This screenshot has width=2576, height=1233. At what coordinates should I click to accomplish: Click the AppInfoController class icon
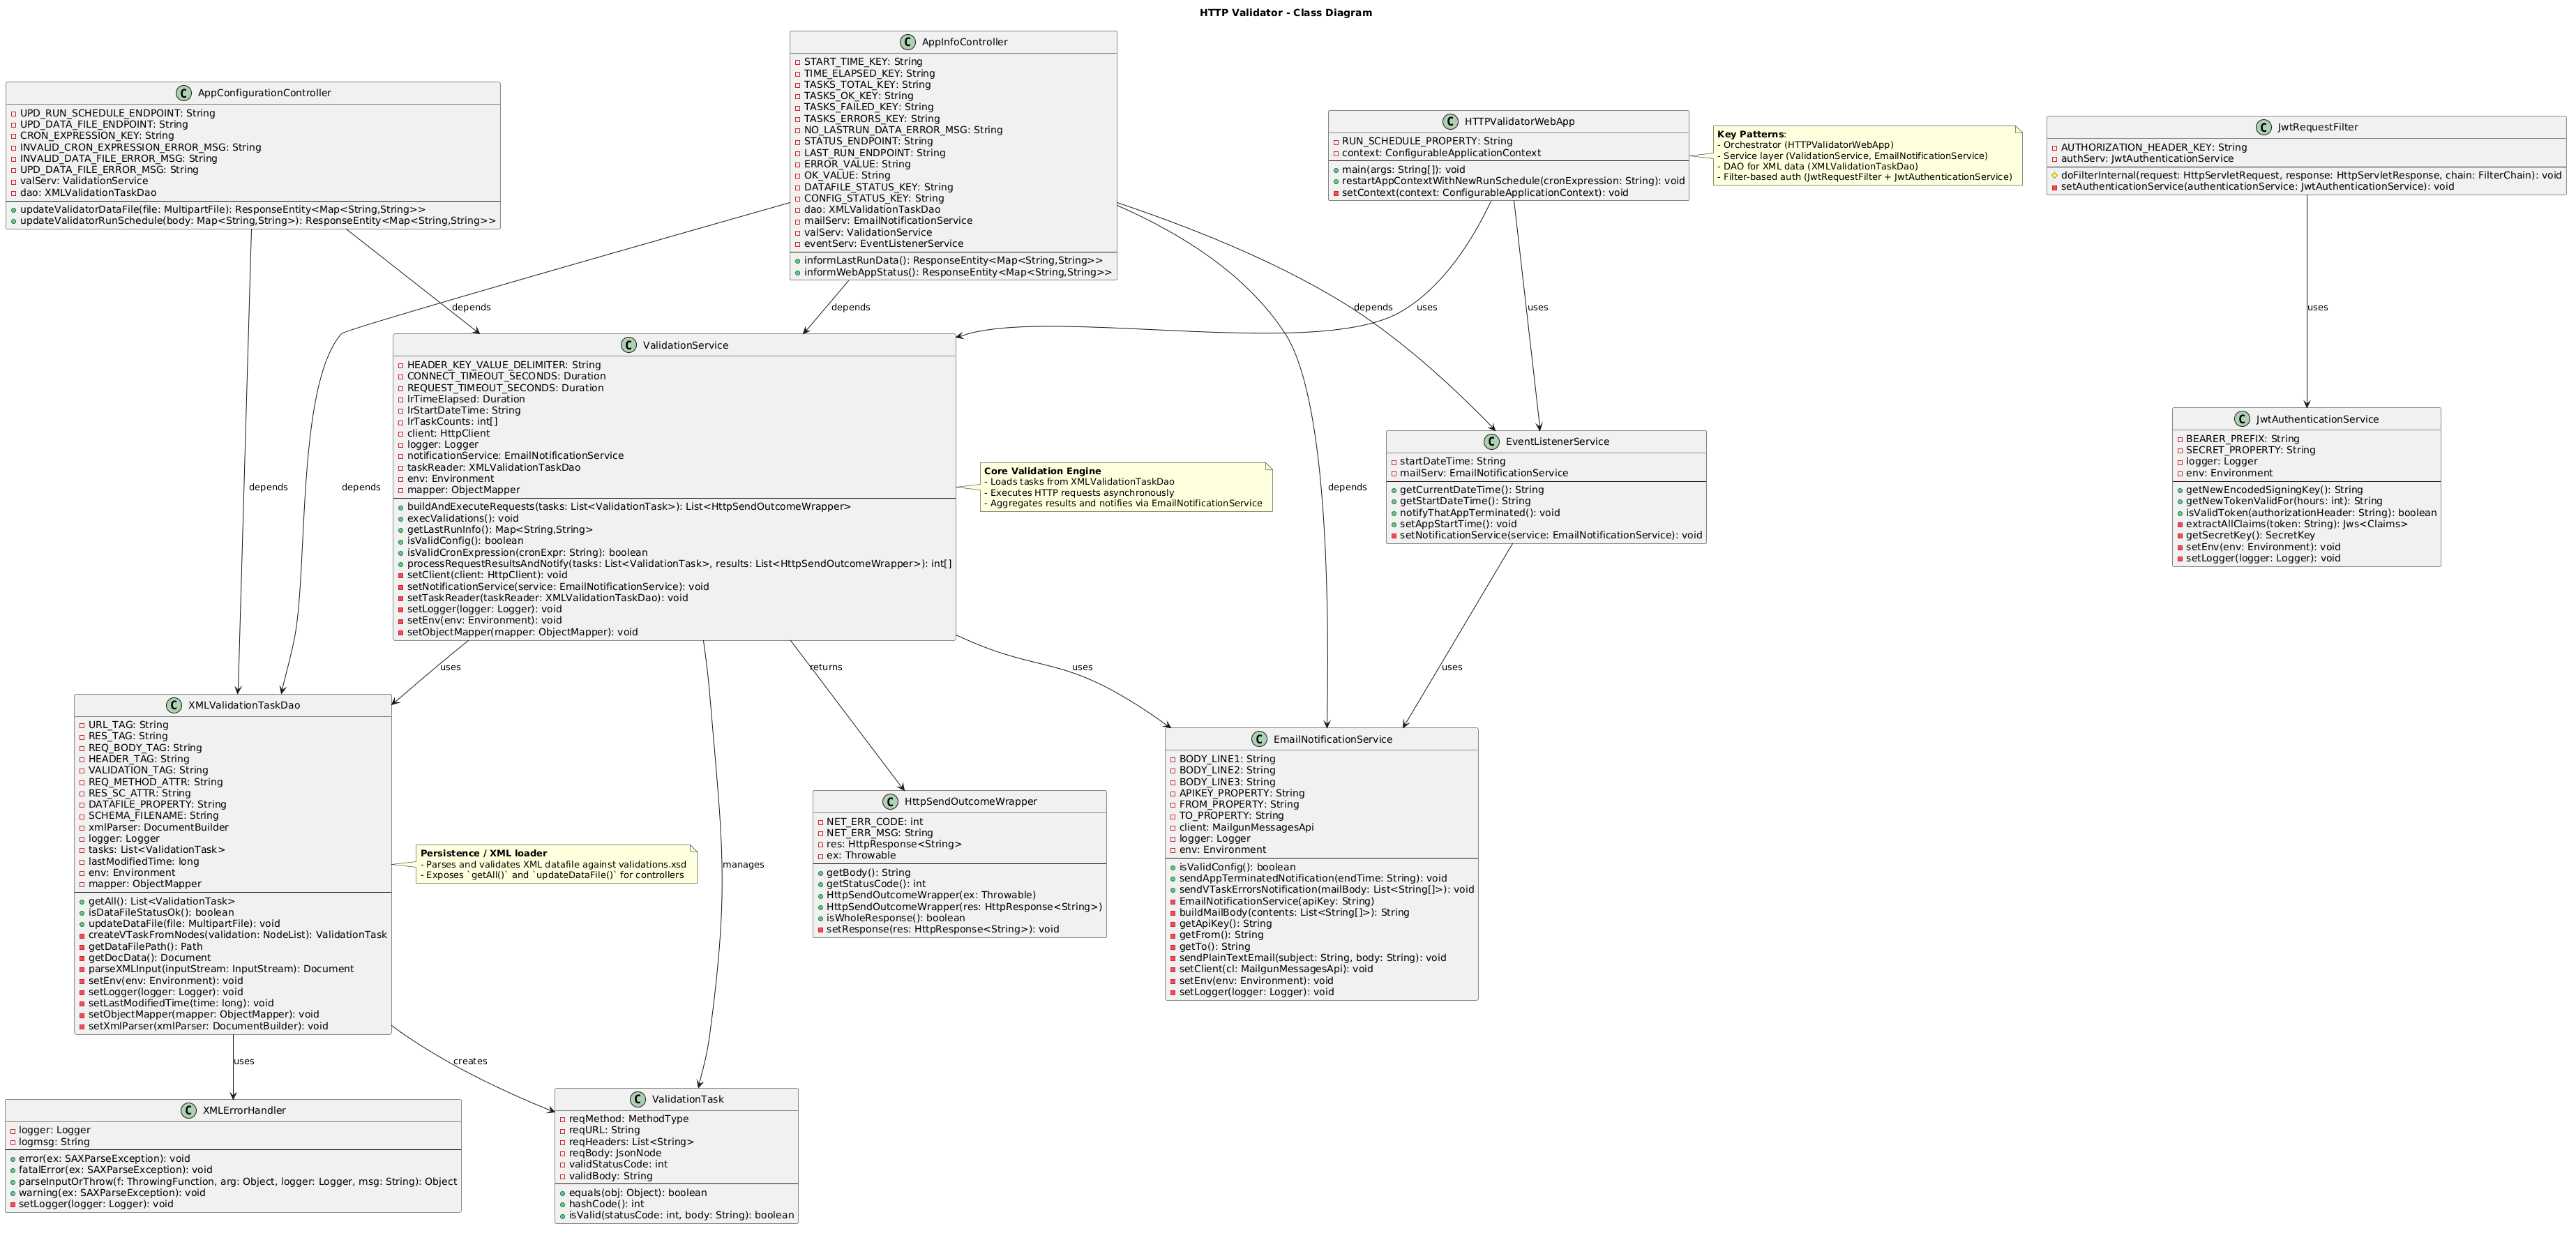[x=908, y=42]
